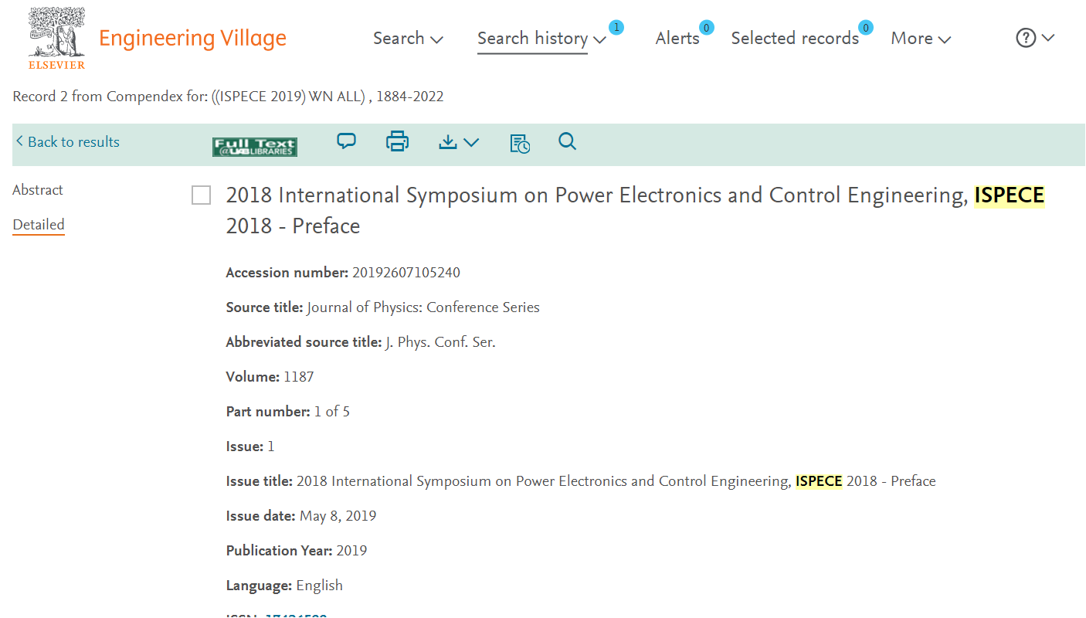Screen dimensions: 1086x618
Task: Switch to the Detailed view
Action: (39, 225)
